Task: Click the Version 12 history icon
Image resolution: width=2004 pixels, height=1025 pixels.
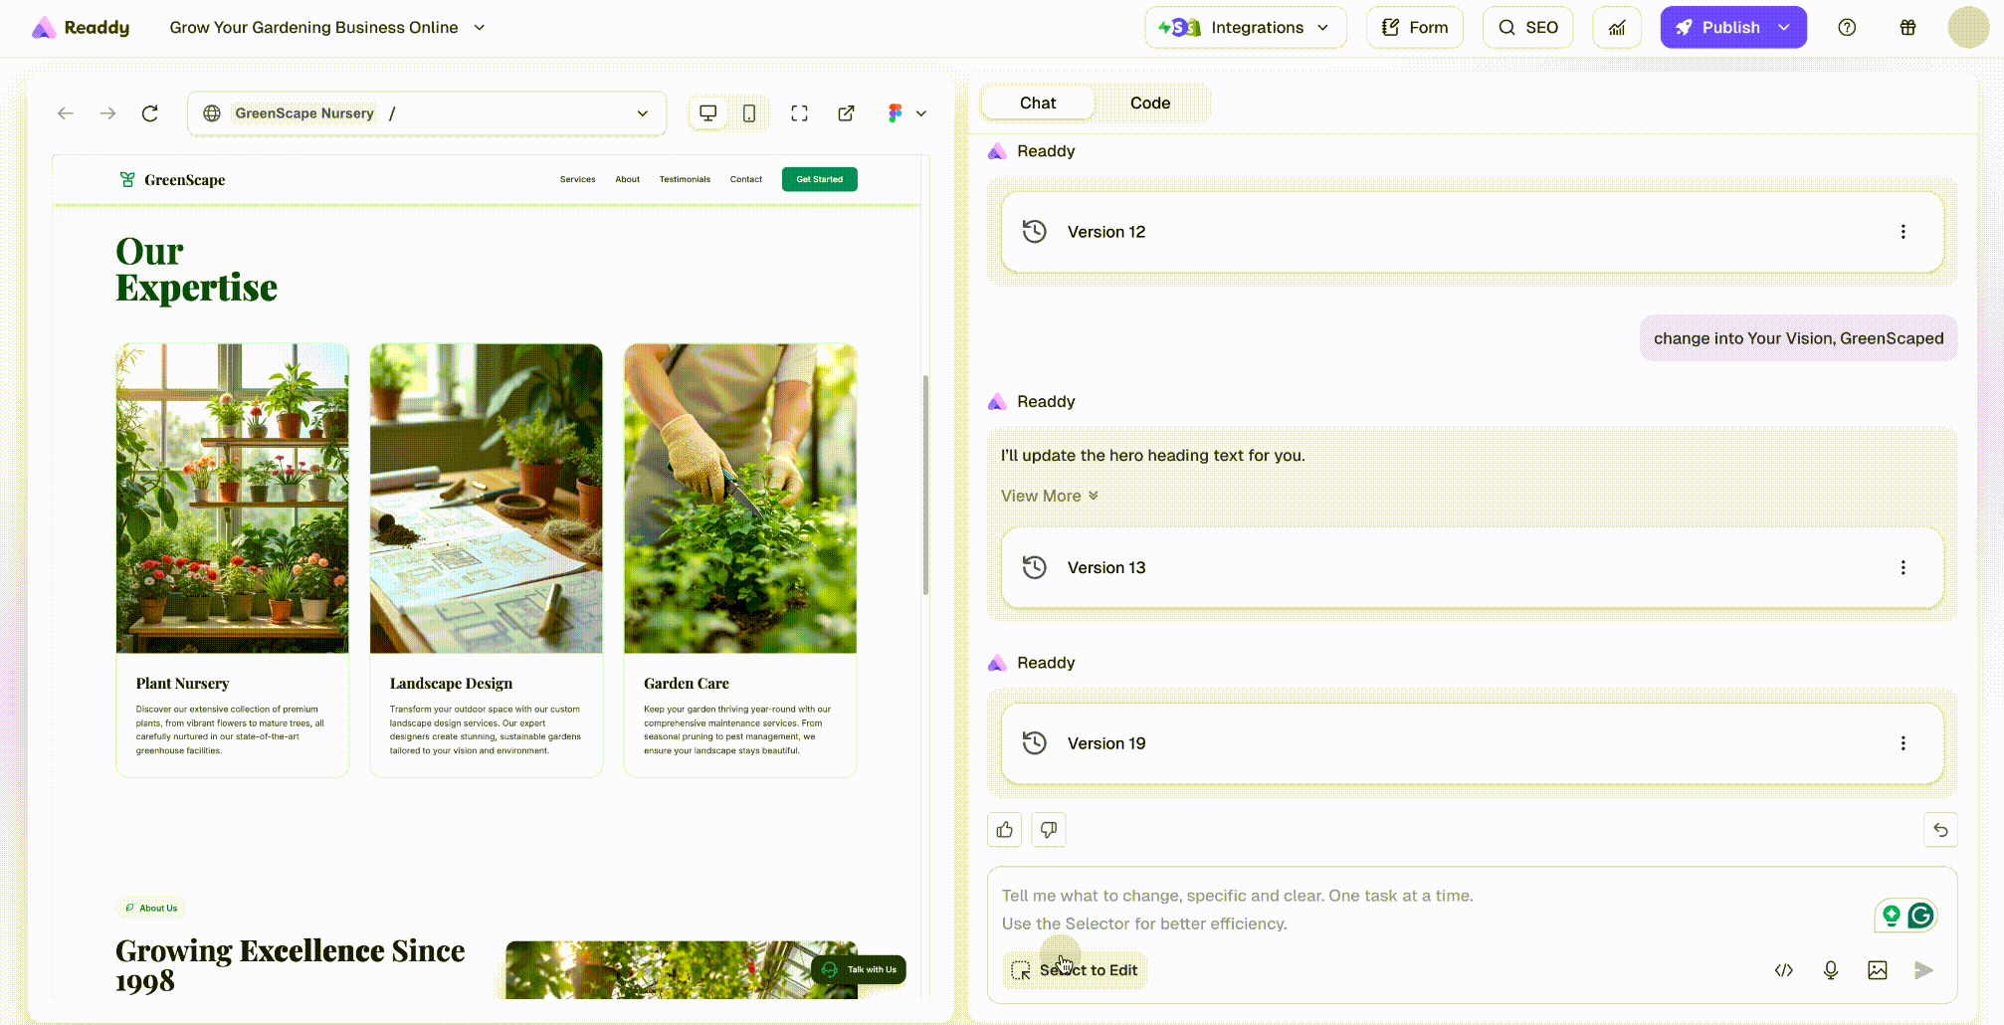Action: [1035, 232]
